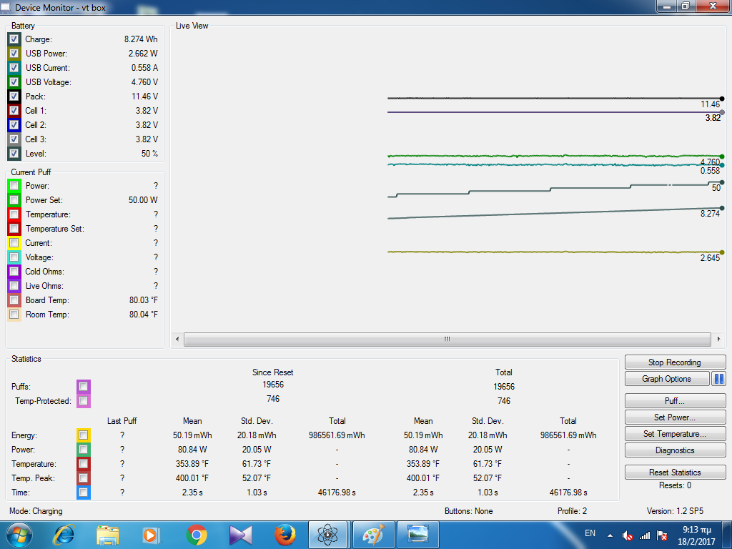This screenshot has width=732, height=549.
Task: Open Internet Explorer from the taskbar
Action: 64,534
